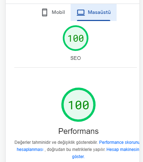Click the green SEO score circle
The image size is (143, 162).
coord(76,38)
